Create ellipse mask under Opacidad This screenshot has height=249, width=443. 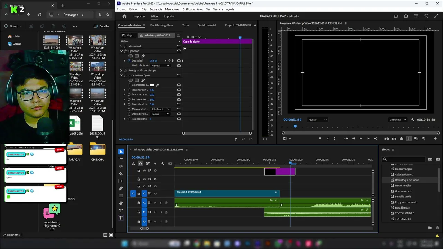pos(130,56)
